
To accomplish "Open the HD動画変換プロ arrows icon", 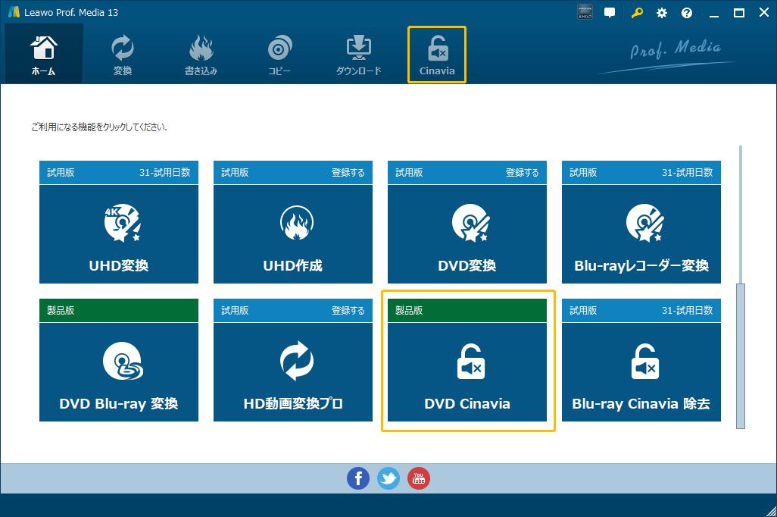I will pos(296,361).
